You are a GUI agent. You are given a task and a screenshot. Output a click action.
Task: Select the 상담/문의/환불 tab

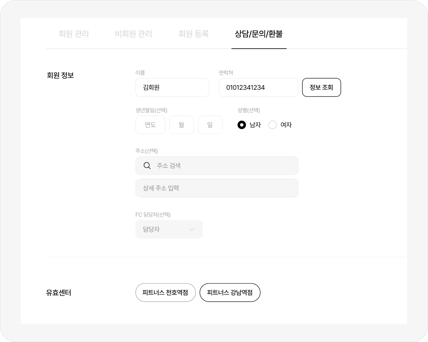259,34
